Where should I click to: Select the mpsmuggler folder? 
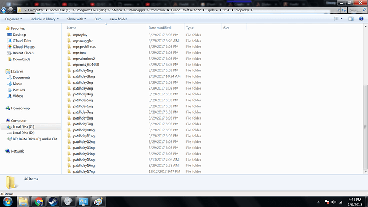(x=83, y=41)
